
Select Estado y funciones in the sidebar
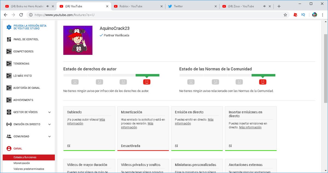(x=29, y=157)
